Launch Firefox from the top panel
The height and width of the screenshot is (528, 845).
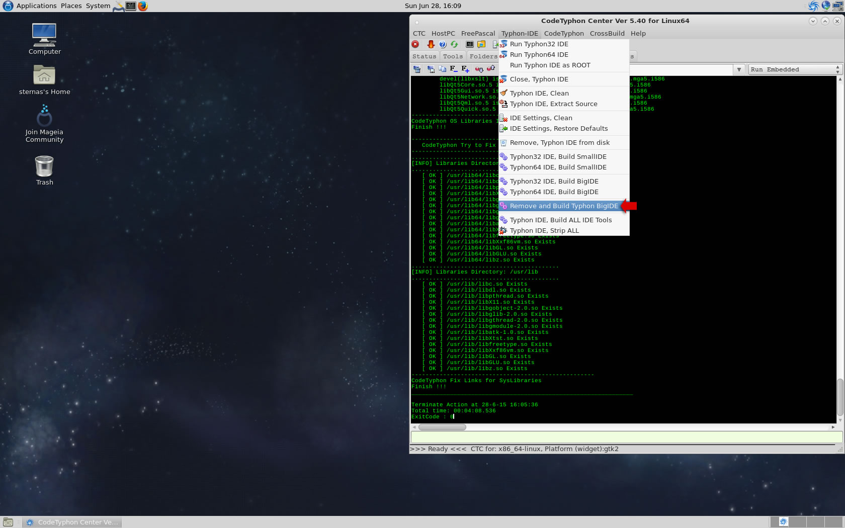coord(143,6)
